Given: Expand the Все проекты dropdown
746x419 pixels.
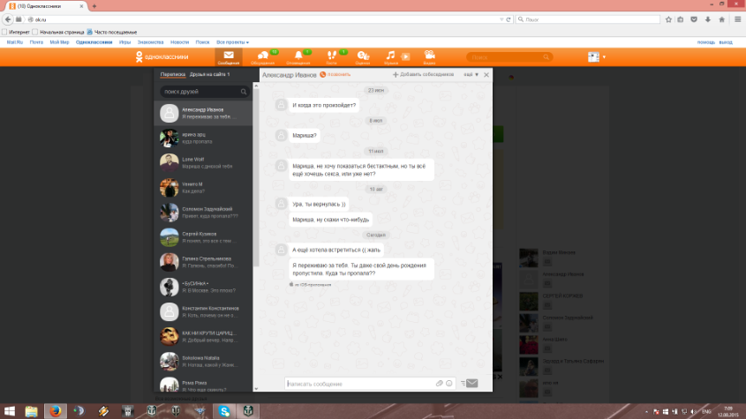Looking at the screenshot, I should pos(233,42).
